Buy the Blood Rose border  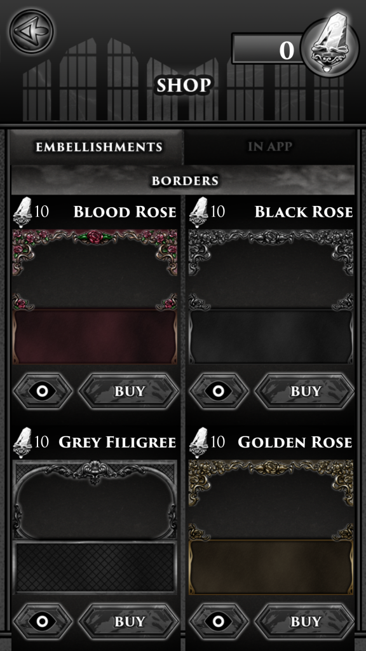(x=128, y=391)
